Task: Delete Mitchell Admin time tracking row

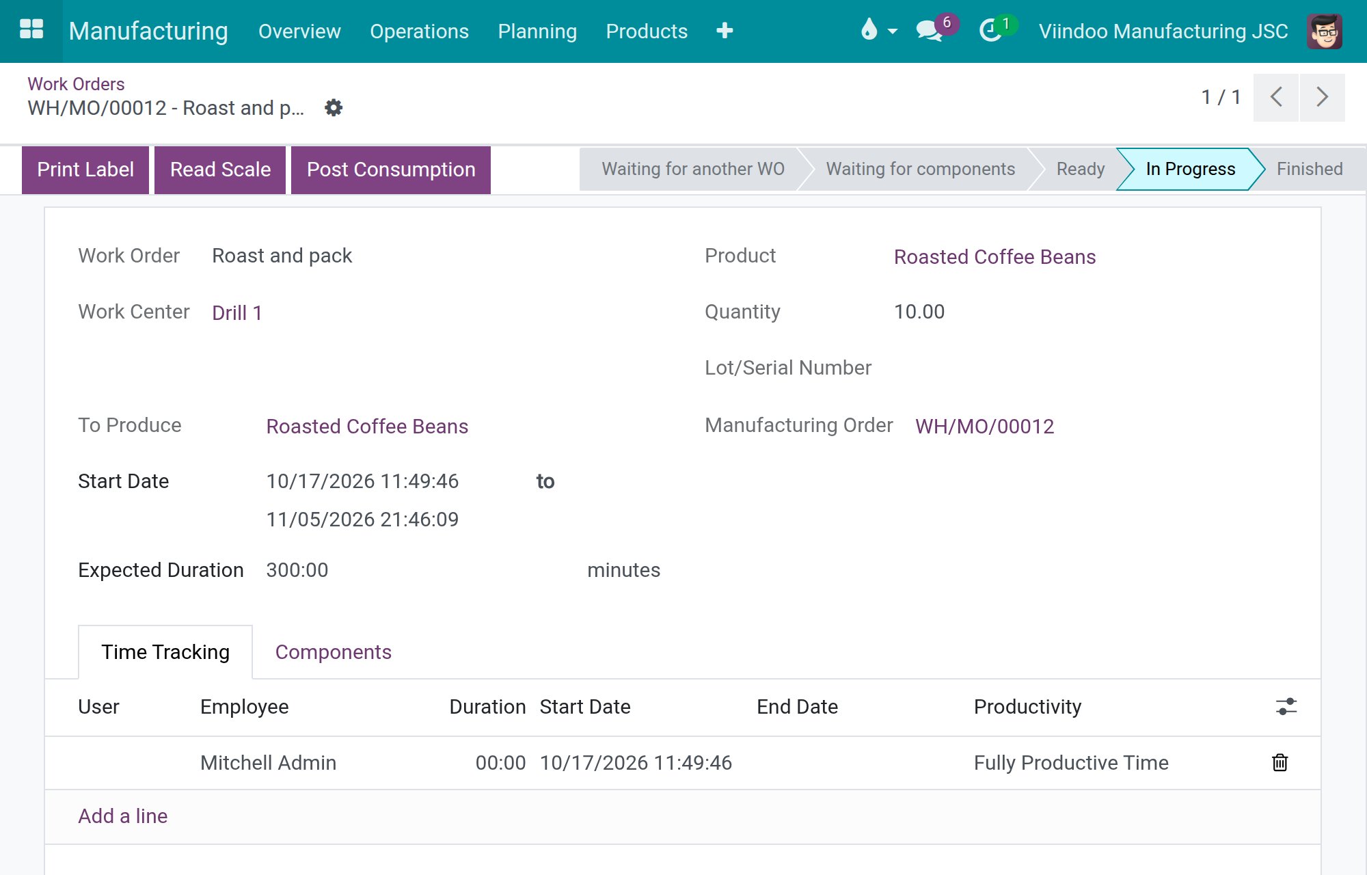Action: coord(1280,762)
